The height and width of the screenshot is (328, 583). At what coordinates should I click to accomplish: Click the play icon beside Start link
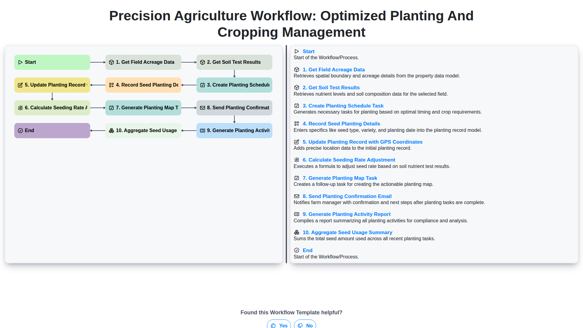point(297,52)
